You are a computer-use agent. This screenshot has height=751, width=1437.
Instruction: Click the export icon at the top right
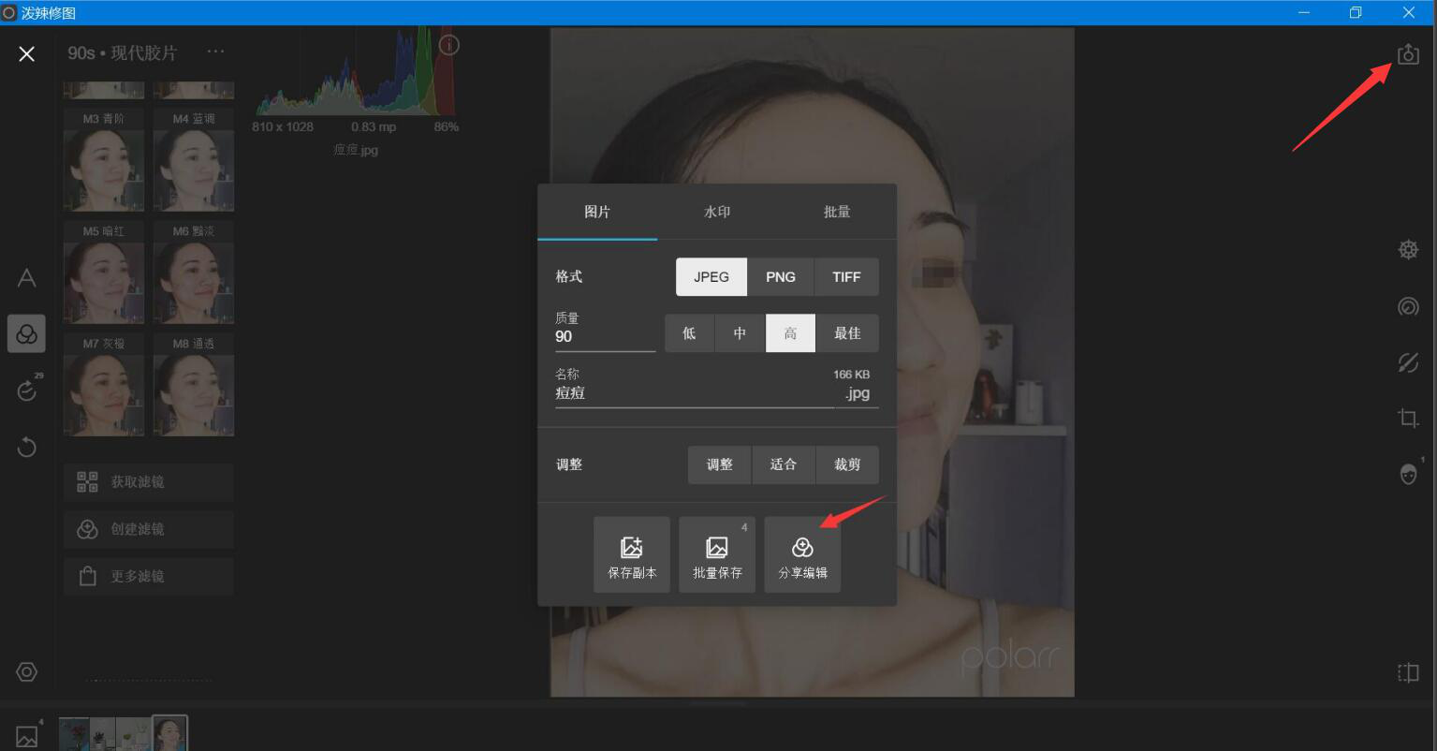click(1408, 54)
